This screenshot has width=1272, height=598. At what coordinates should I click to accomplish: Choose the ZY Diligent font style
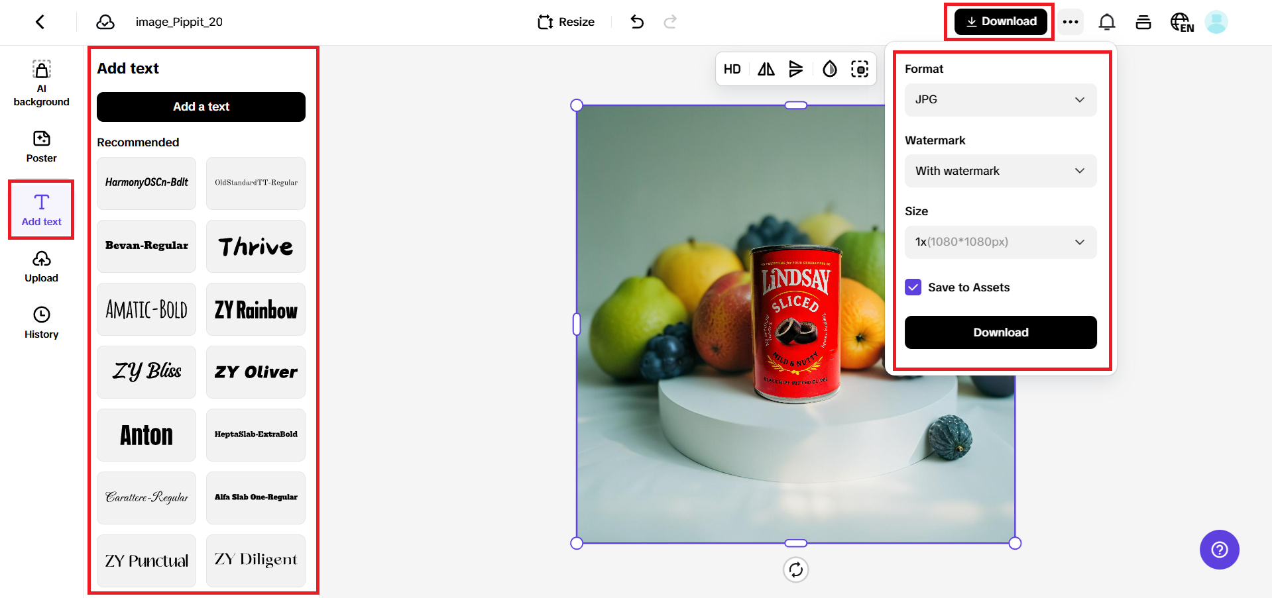[x=256, y=560]
